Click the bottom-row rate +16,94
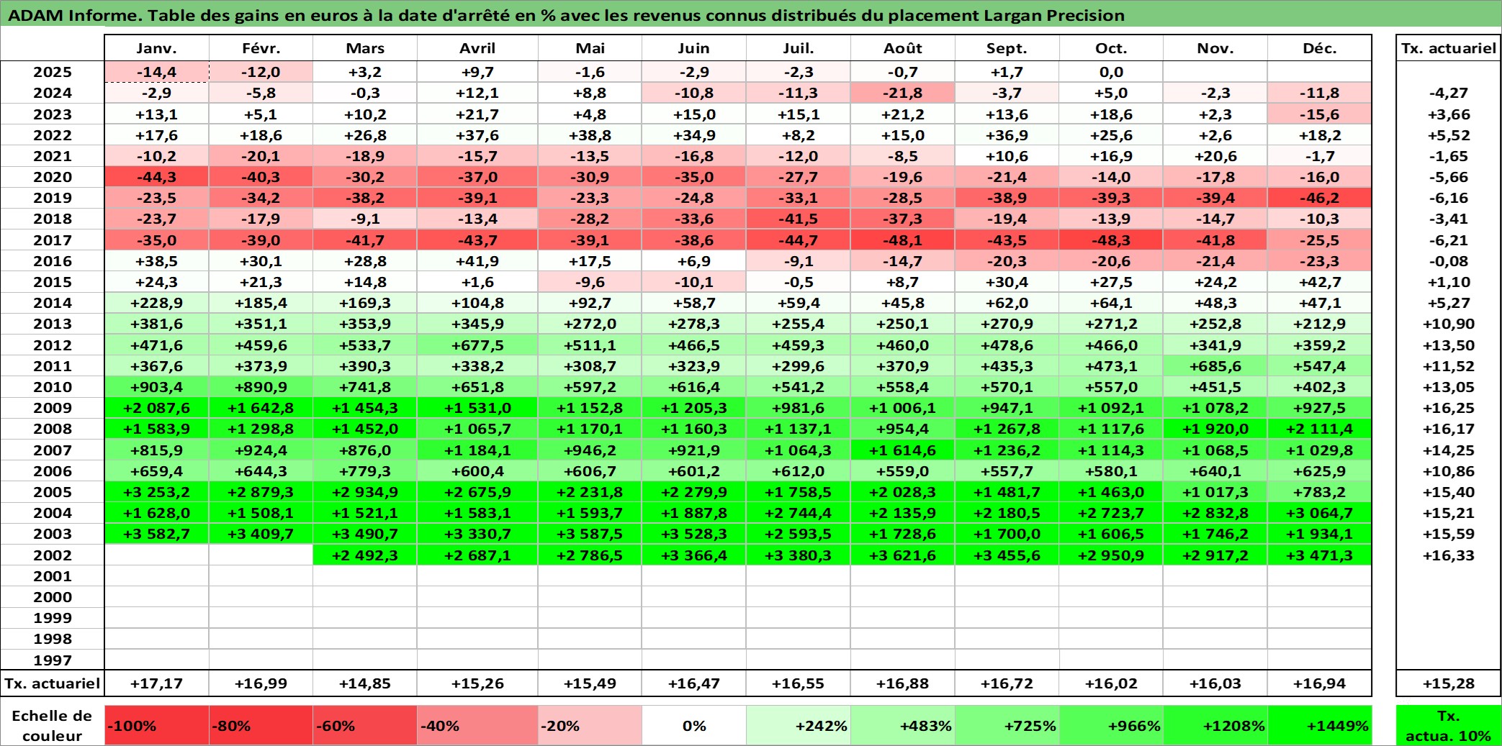Screen dimensions: 1502x746 coord(1320,683)
